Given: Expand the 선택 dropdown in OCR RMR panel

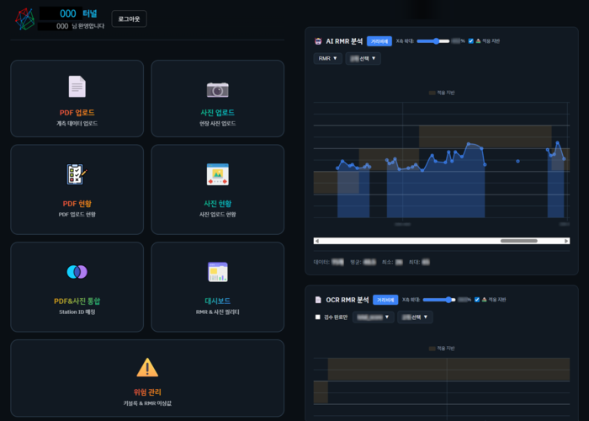Looking at the screenshot, I should tap(416, 317).
